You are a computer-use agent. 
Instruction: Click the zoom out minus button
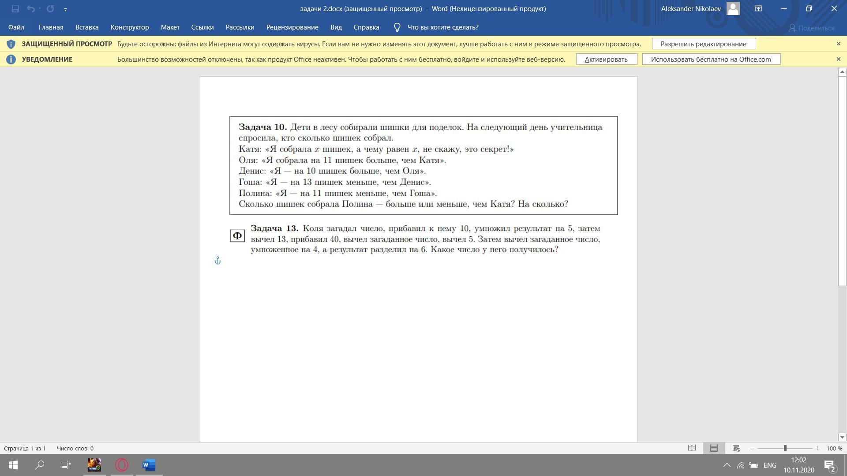tap(753, 448)
